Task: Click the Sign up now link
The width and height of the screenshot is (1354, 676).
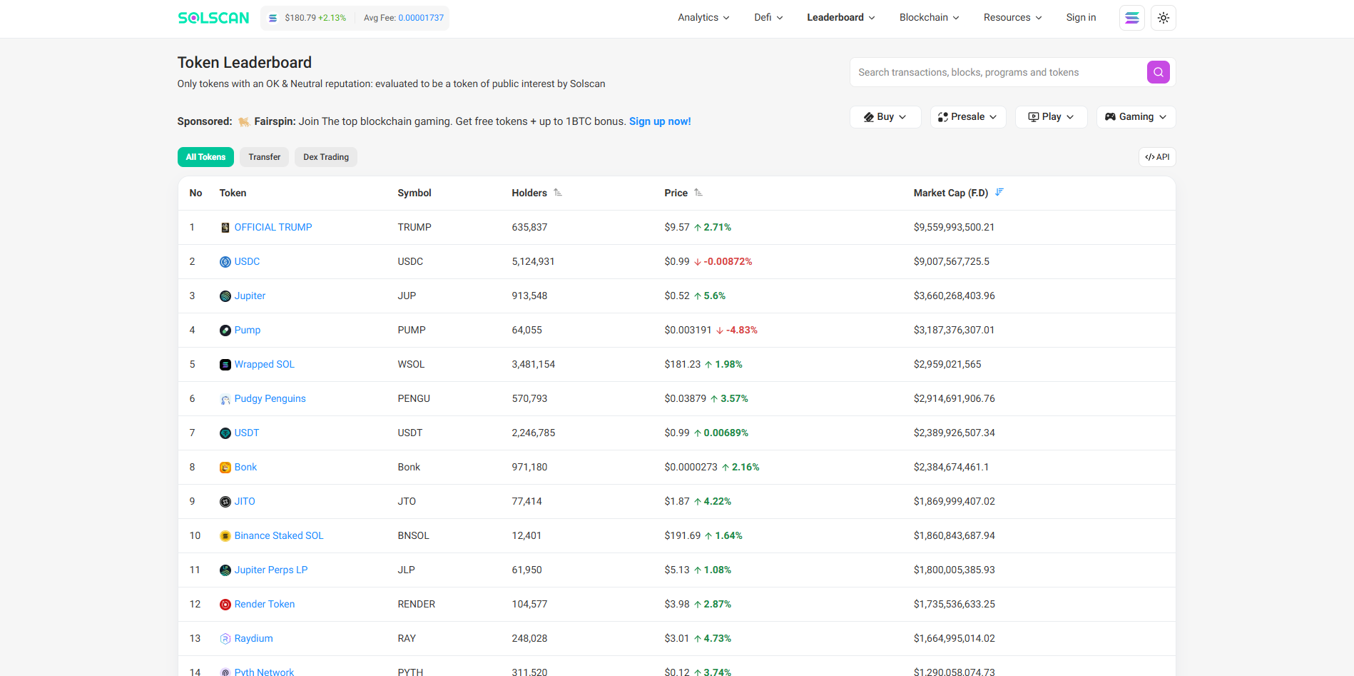Action: click(x=659, y=121)
